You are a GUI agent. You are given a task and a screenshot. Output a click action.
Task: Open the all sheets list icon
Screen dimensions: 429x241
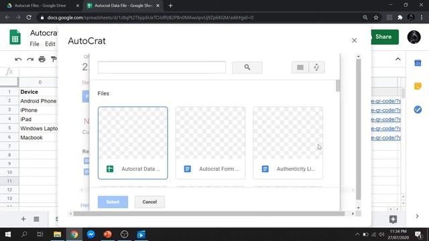click(36, 219)
